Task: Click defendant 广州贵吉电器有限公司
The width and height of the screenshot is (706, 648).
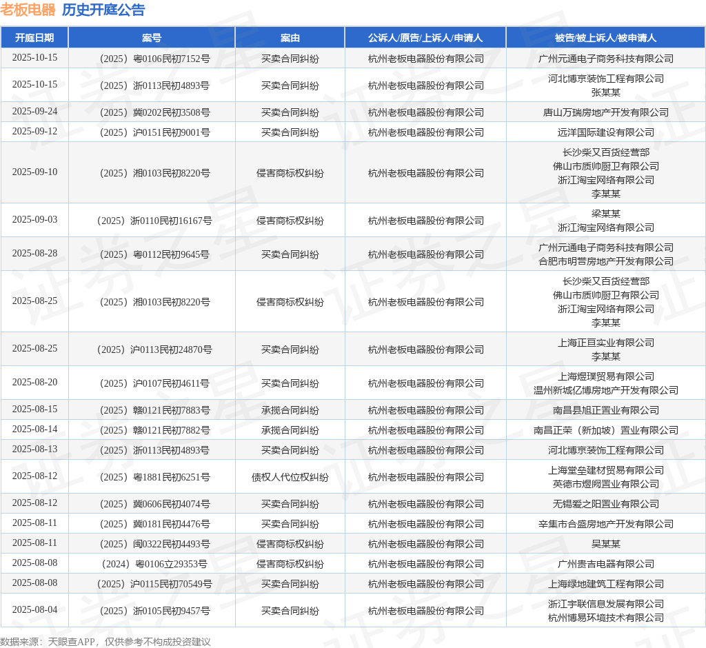Action: pyautogui.click(x=605, y=564)
